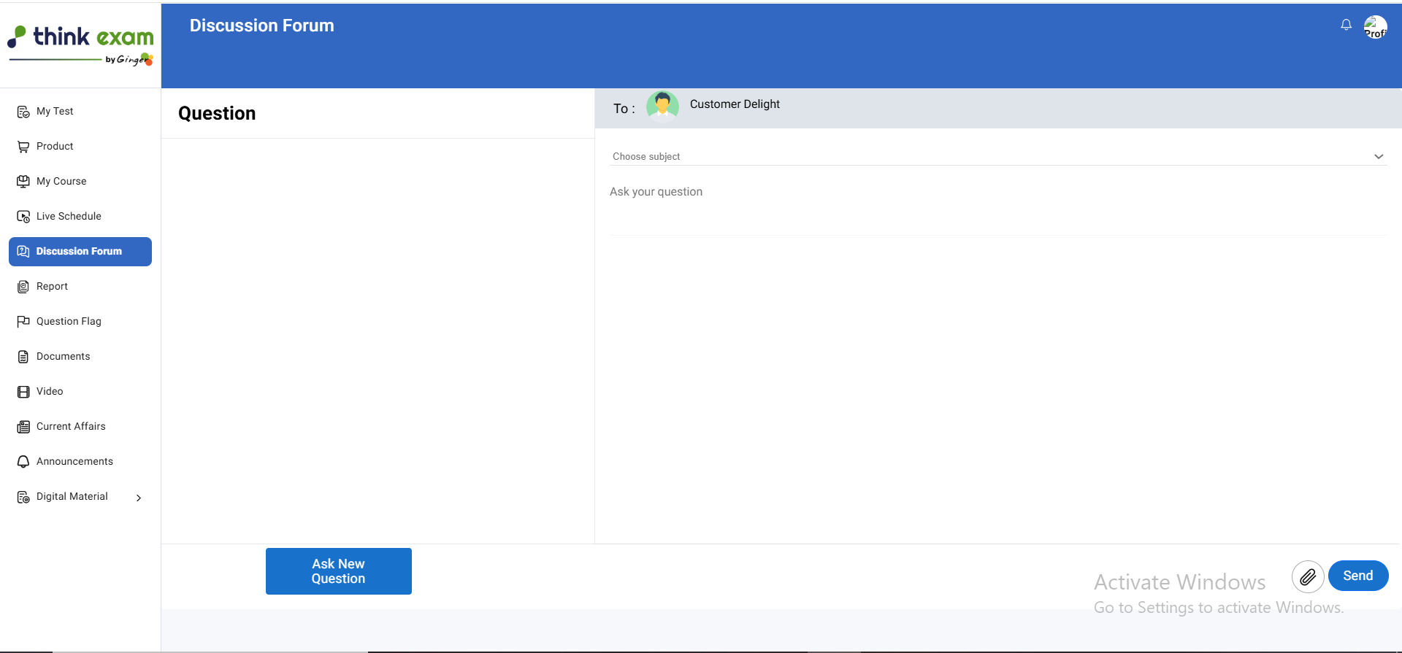Open the profile avatar menu
1402x653 pixels.
pos(1375,28)
